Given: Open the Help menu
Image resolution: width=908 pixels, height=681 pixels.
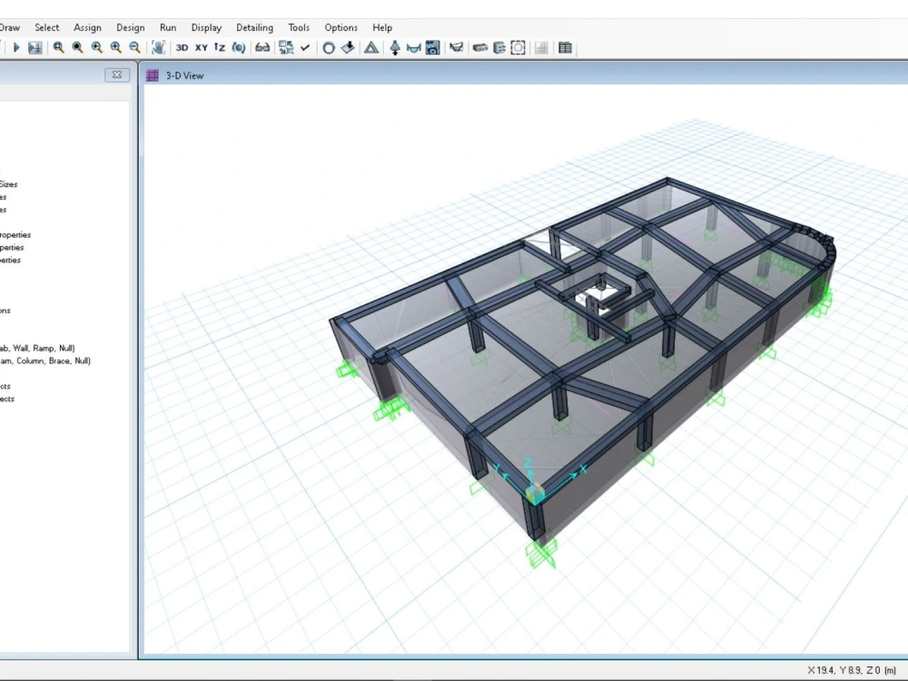Looking at the screenshot, I should (x=382, y=27).
